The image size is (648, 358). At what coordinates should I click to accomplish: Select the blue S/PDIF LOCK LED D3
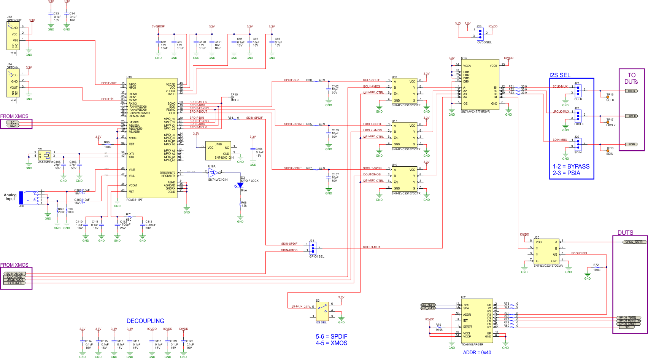coord(241,185)
